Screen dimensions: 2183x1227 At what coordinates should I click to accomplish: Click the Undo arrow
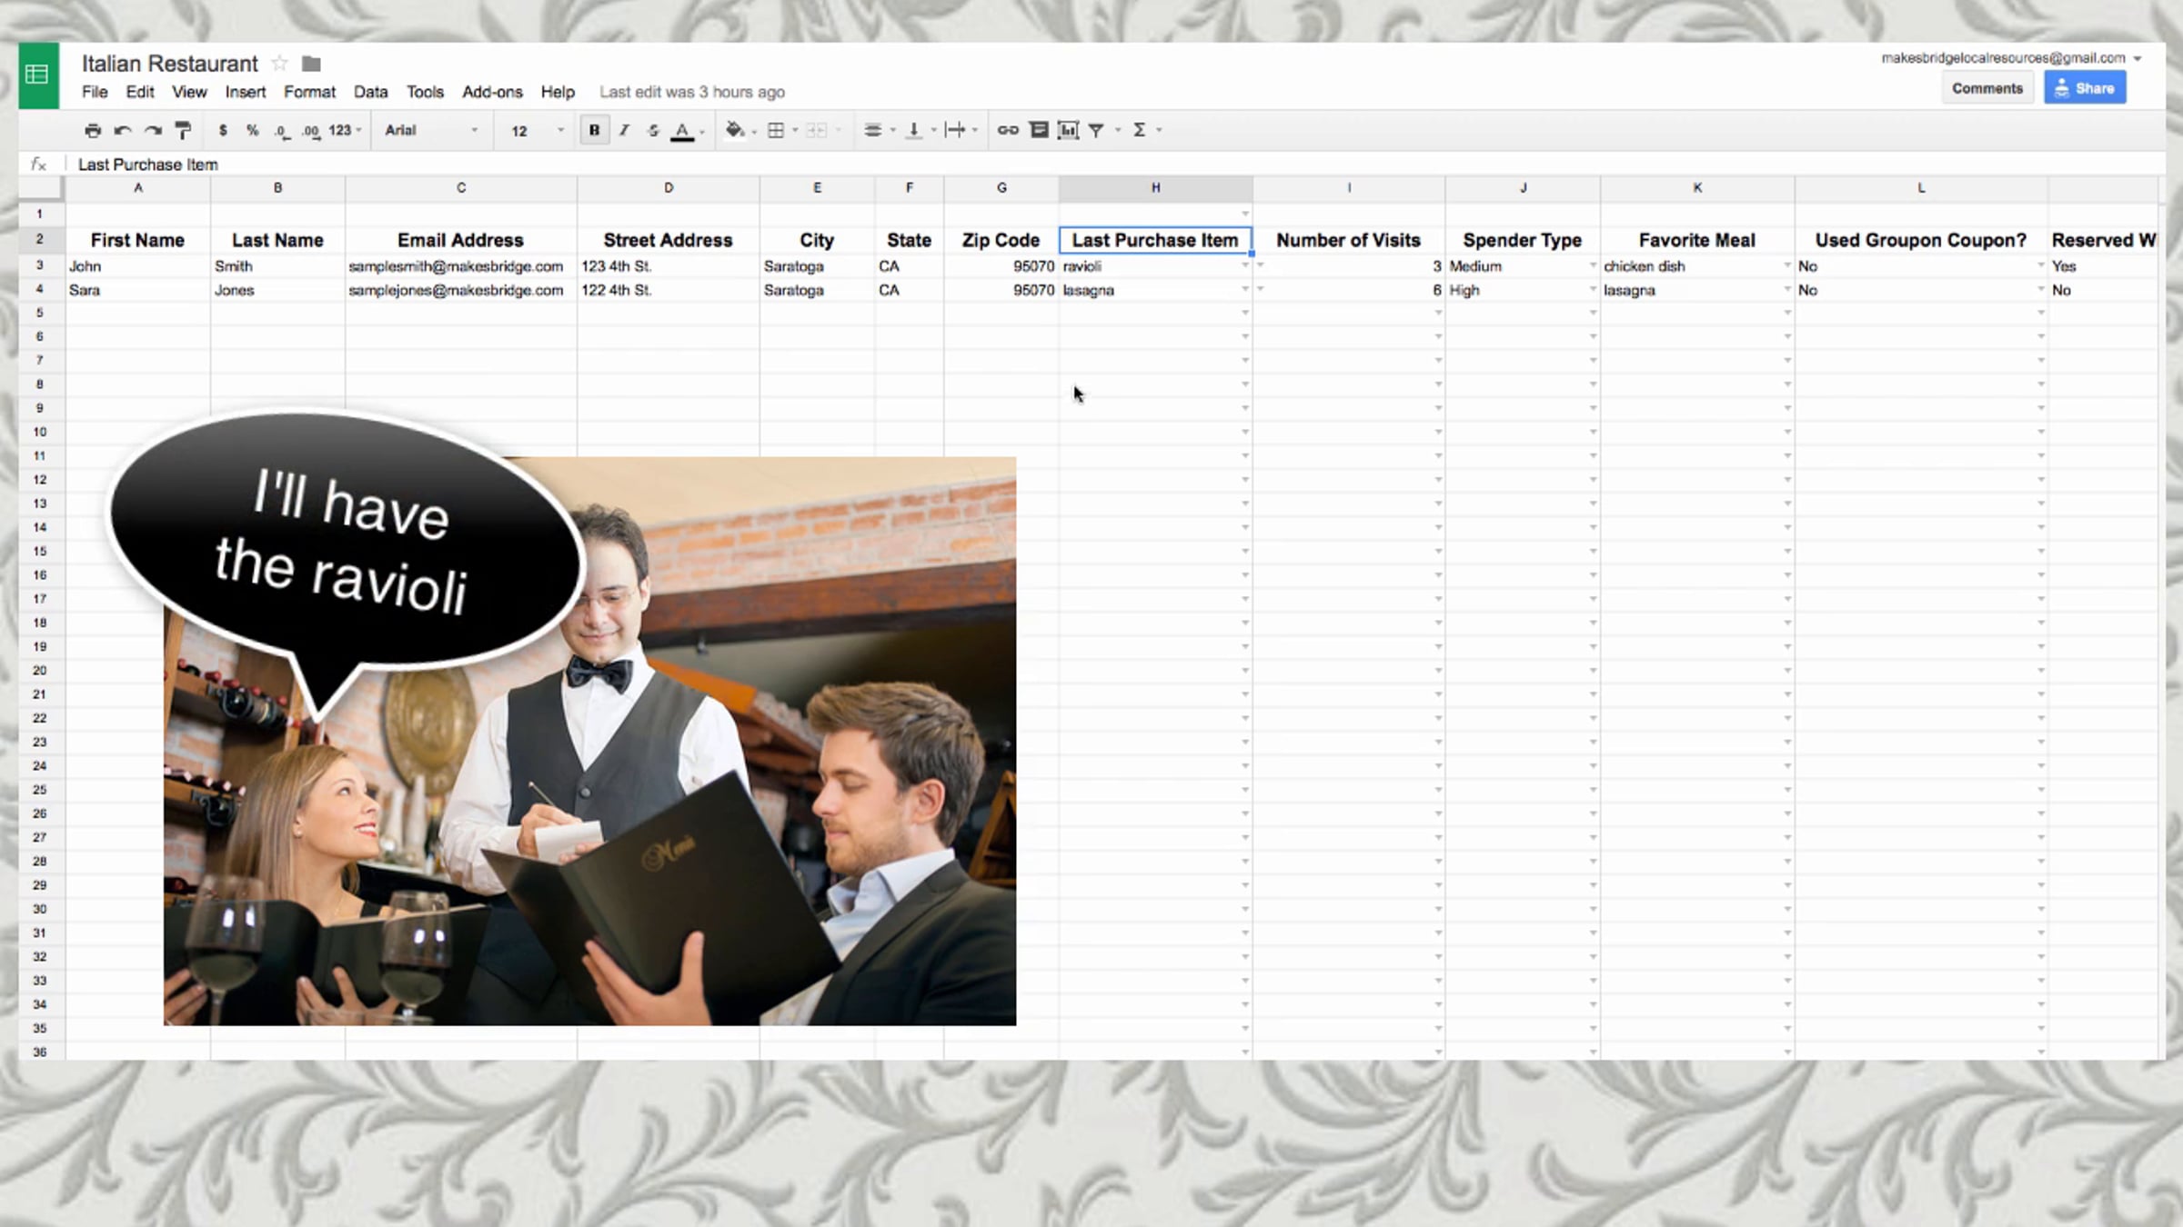123,130
